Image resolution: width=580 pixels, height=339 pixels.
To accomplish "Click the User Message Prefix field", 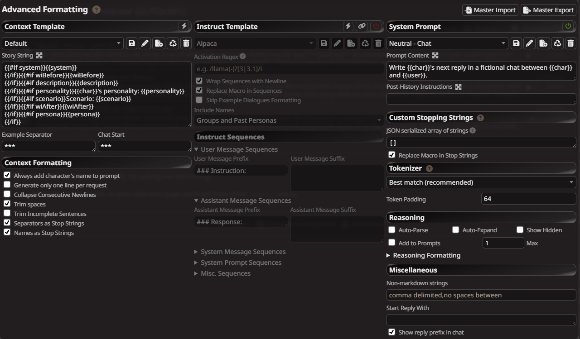I will tap(241, 171).
